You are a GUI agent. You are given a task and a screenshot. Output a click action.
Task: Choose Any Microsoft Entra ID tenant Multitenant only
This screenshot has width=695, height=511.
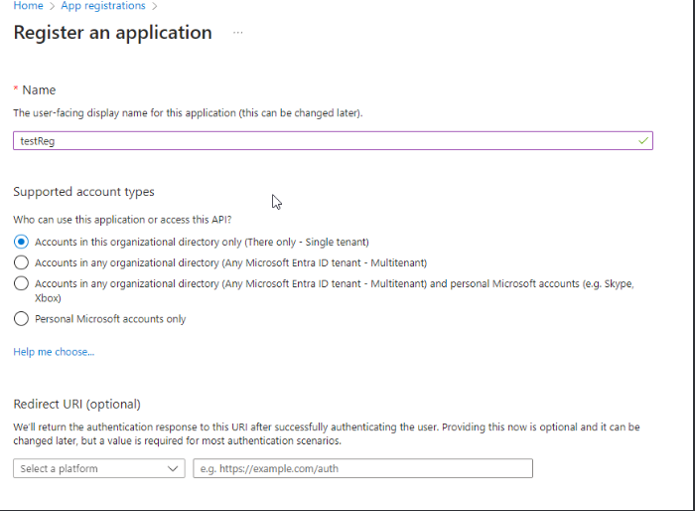pos(21,262)
